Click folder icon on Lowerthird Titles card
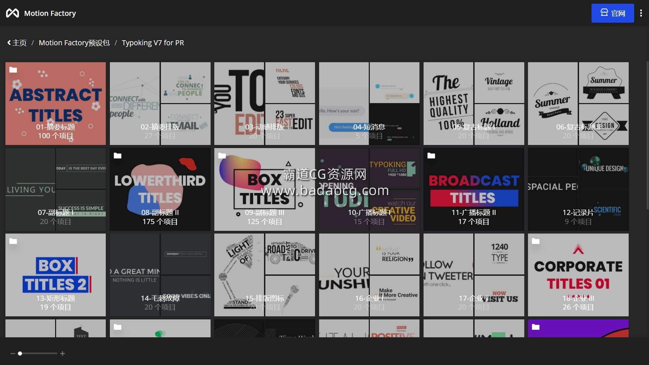The image size is (649, 365). point(118,156)
